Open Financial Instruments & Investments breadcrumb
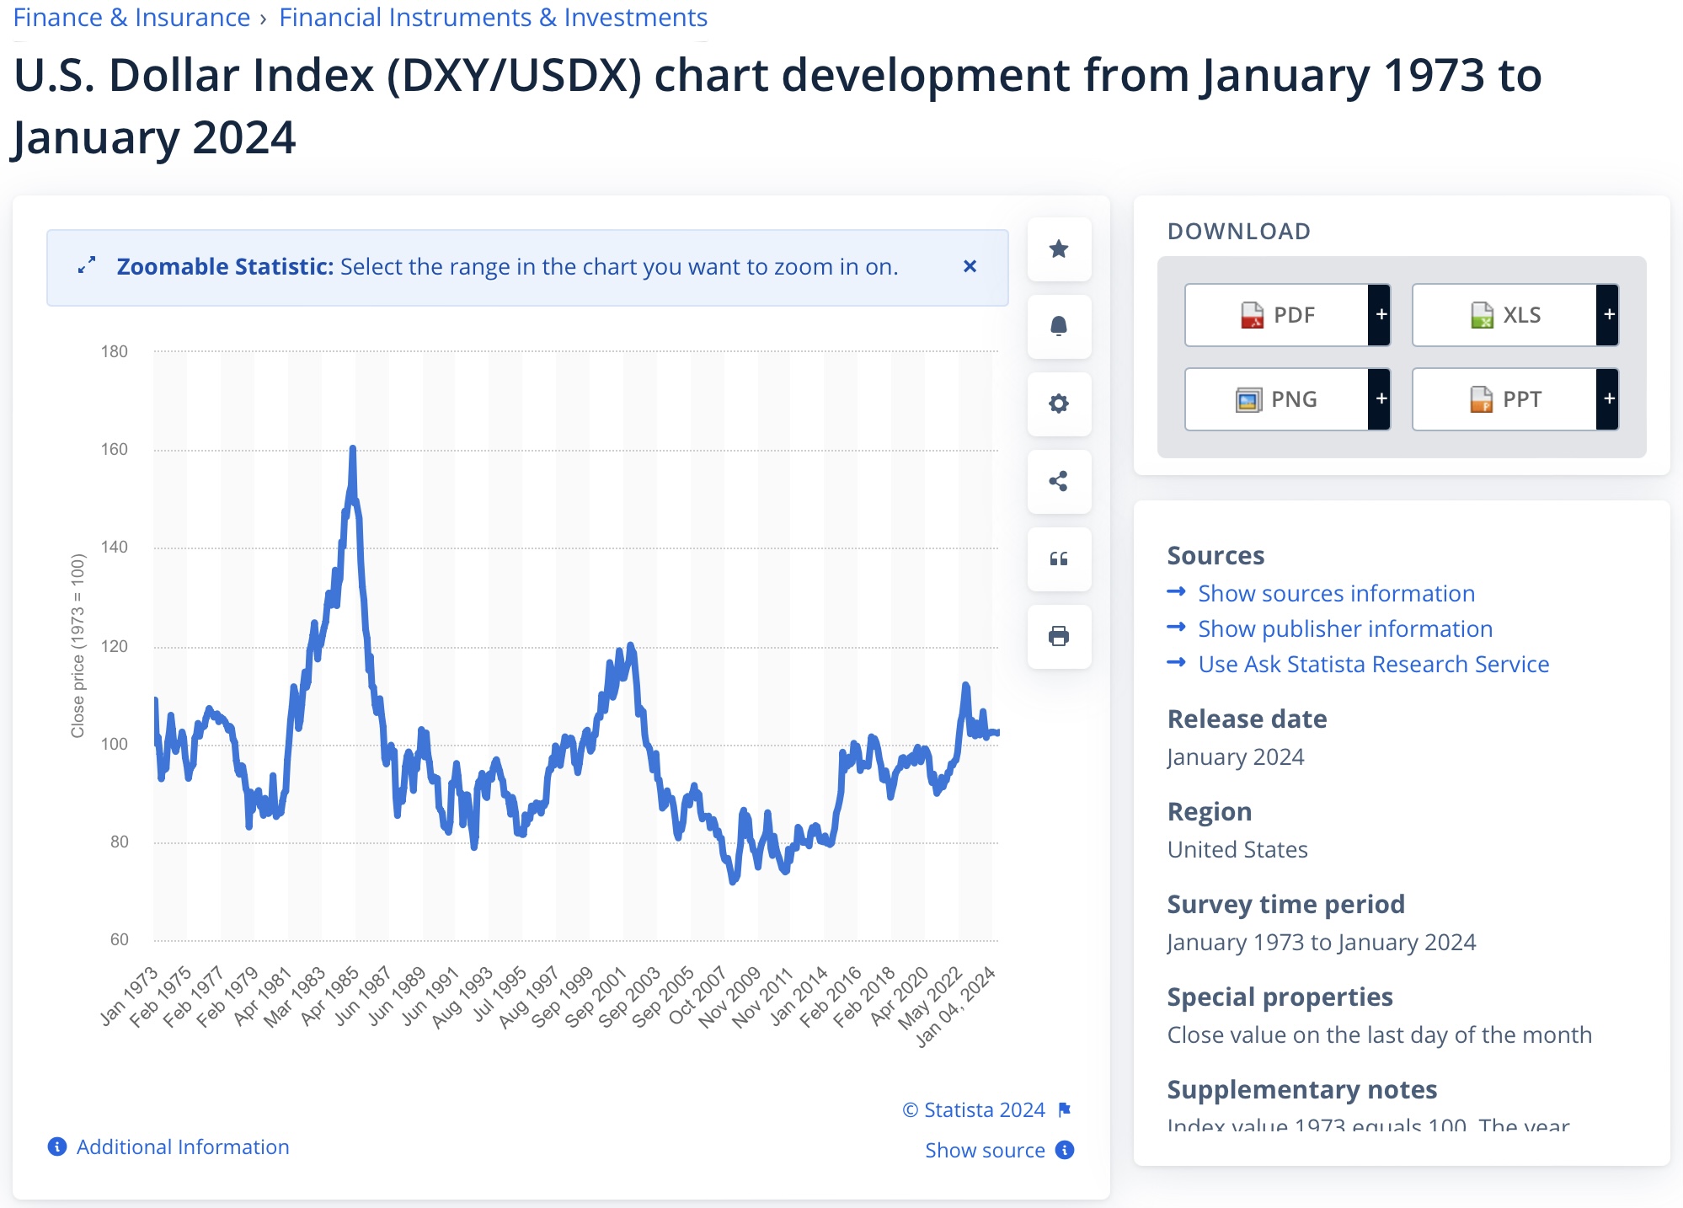 click(x=493, y=18)
